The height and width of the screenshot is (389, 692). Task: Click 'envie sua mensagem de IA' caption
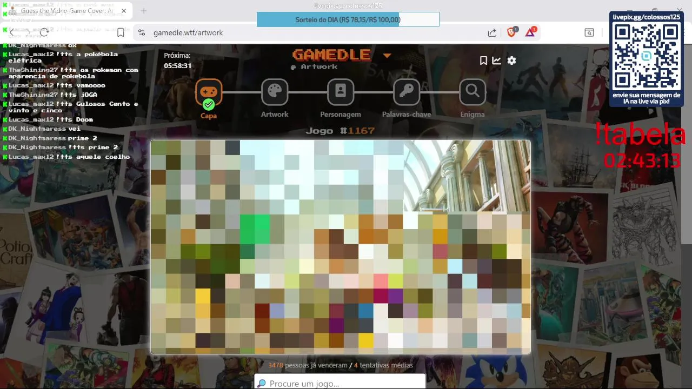pos(647,98)
